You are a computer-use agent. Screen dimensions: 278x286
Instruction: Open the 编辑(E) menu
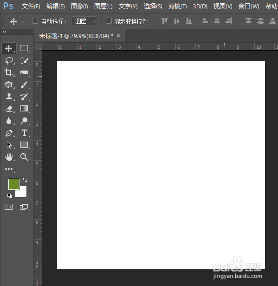pyautogui.click(x=55, y=6)
